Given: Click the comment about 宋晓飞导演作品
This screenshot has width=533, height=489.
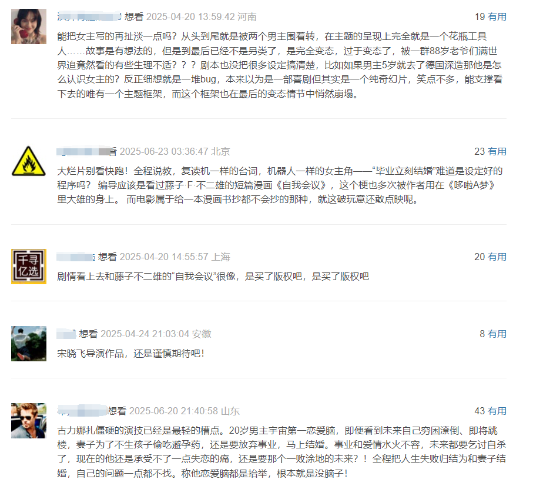Looking at the screenshot, I should tap(131, 354).
